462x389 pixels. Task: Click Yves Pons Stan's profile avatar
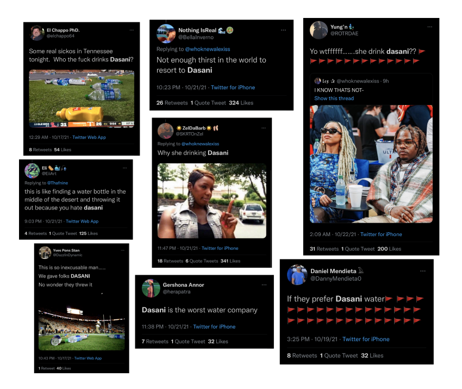tap(45, 253)
